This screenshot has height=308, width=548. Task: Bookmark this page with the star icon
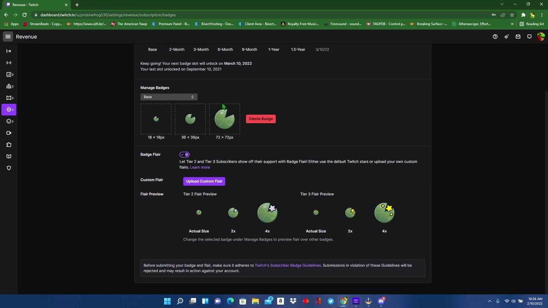(512, 15)
